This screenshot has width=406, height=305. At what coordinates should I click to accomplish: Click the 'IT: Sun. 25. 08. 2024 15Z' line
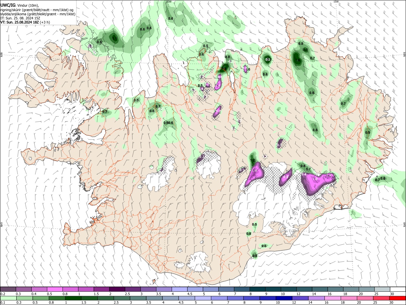tap(20, 18)
